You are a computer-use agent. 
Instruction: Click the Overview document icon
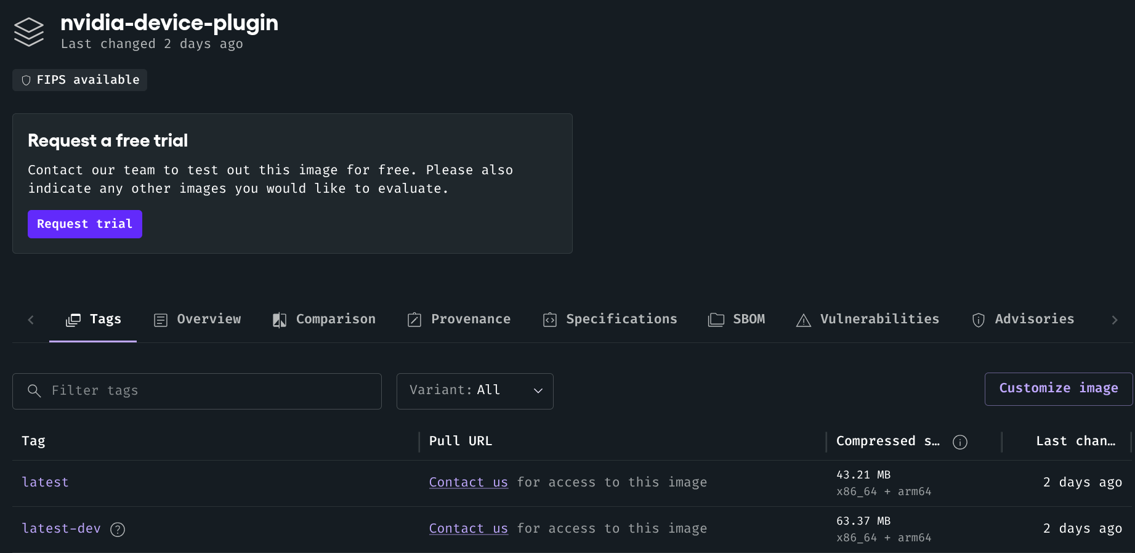tap(161, 320)
